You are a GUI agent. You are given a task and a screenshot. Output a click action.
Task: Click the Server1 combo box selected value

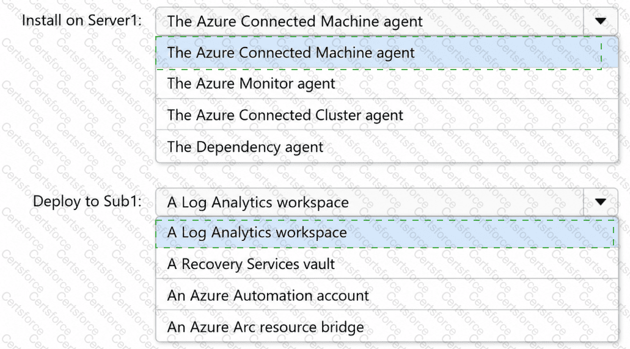tap(370, 21)
